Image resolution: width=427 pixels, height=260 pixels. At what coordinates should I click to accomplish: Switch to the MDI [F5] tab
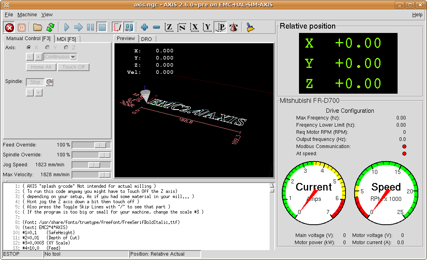click(x=66, y=39)
